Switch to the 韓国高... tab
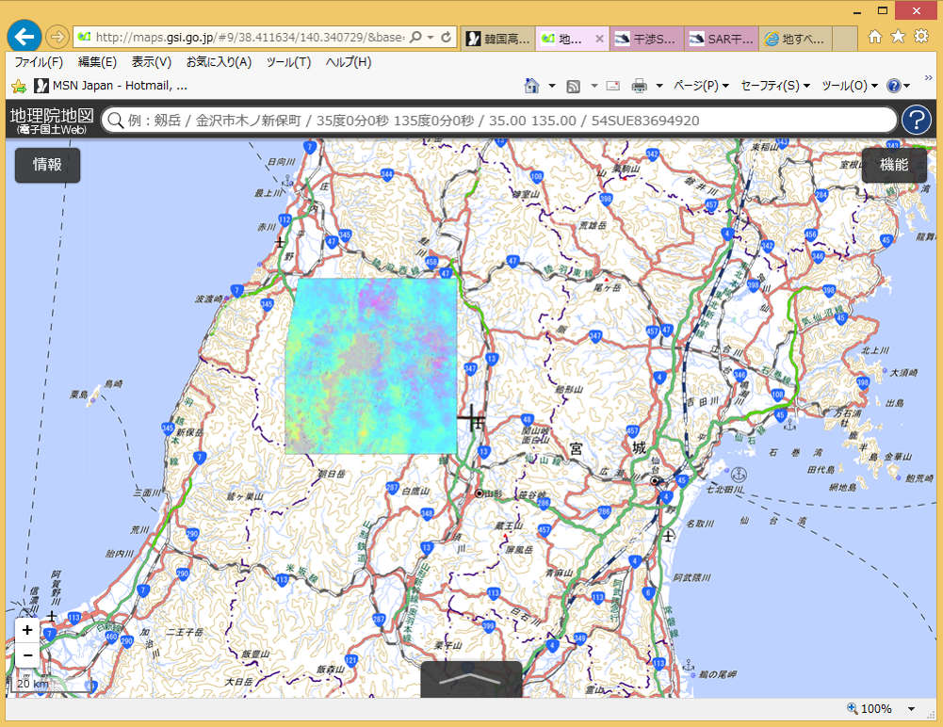943x727 pixels. click(498, 39)
